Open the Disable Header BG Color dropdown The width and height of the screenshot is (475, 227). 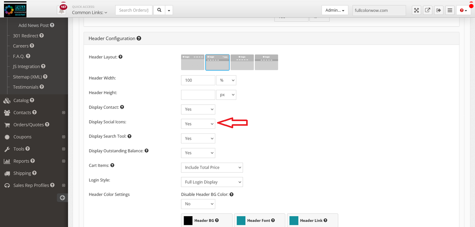[x=198, y=204]
